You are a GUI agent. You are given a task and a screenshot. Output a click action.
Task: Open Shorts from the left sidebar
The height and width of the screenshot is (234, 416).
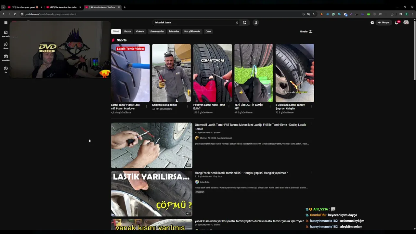click(x=6, y=46)
